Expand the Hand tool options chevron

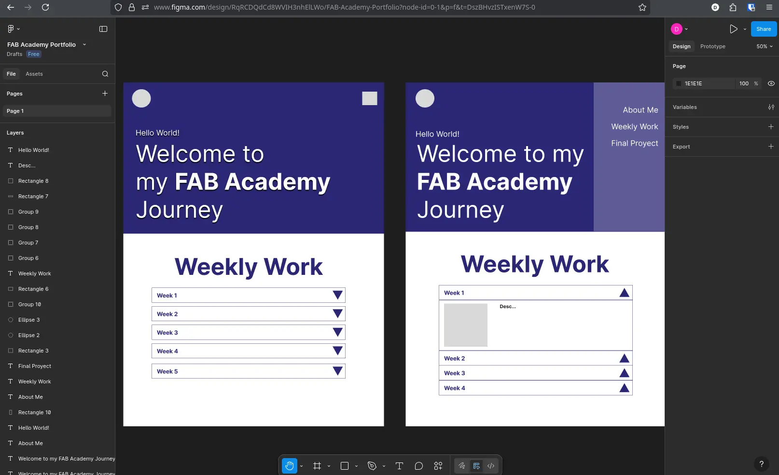coord(302,466)
